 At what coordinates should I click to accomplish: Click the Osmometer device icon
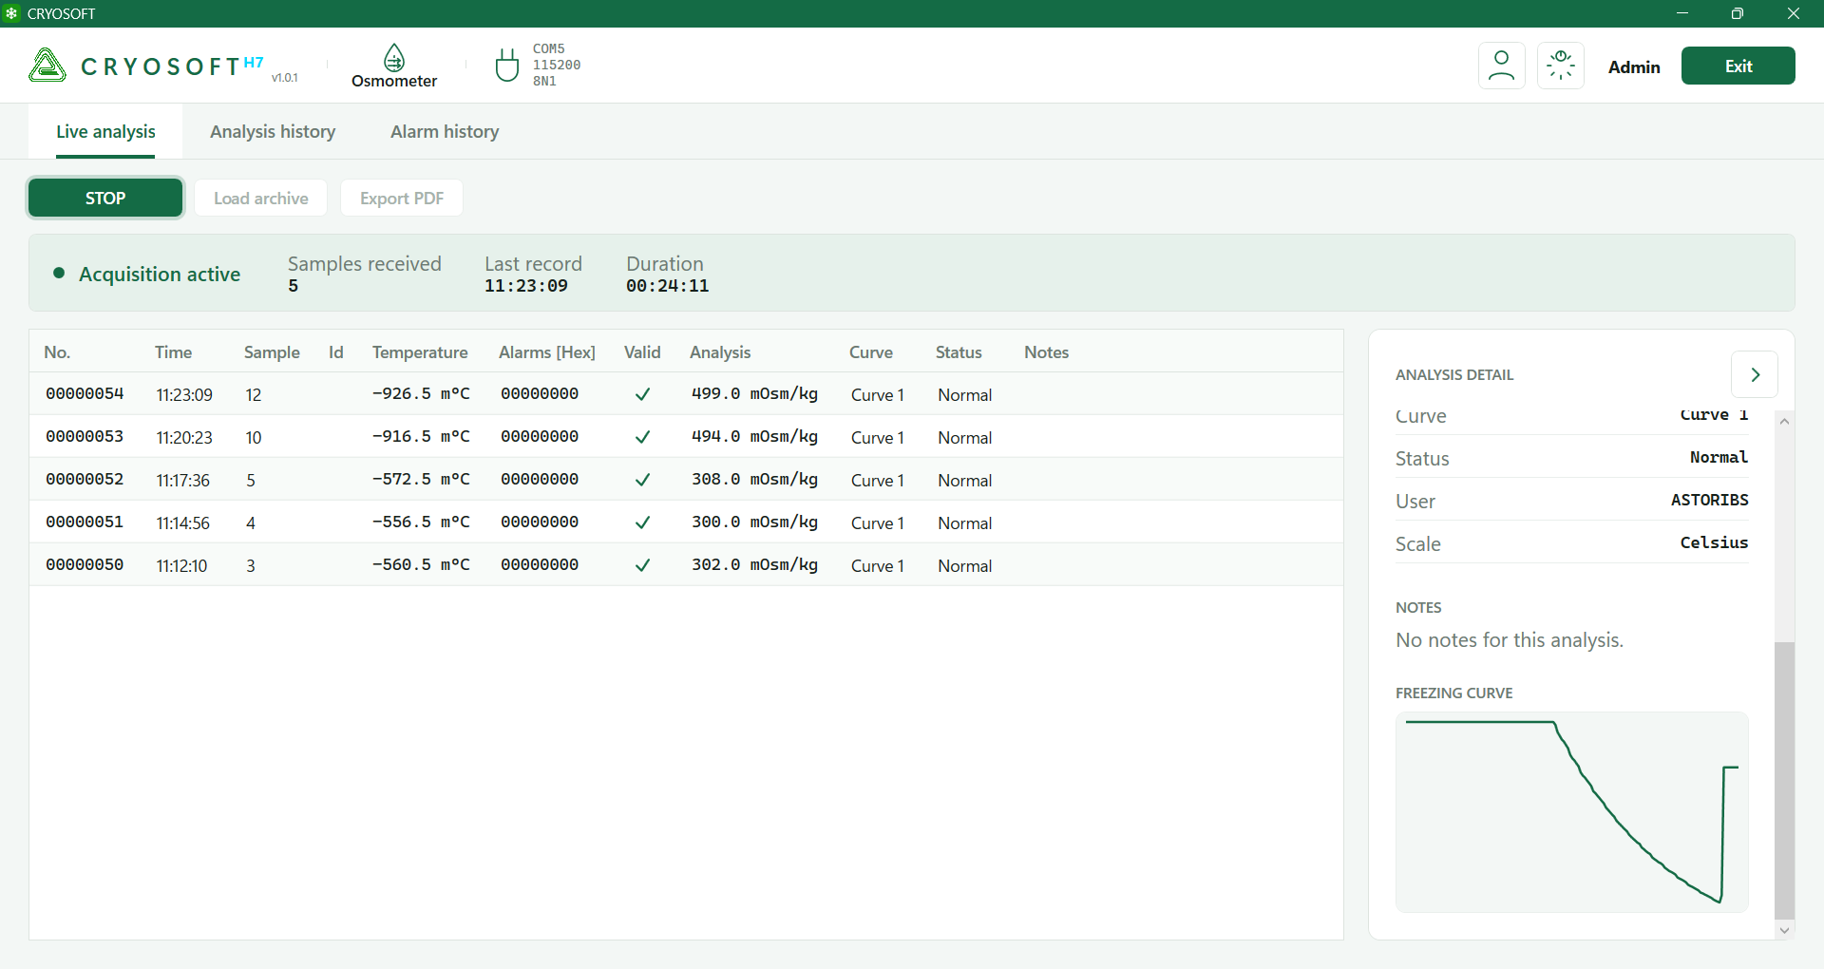[x=394, y=58]
